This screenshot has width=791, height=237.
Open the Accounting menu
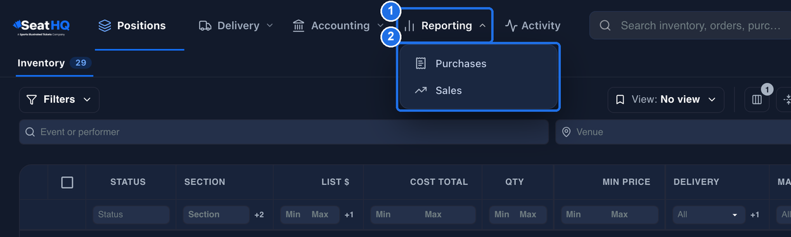coord(338,25)
